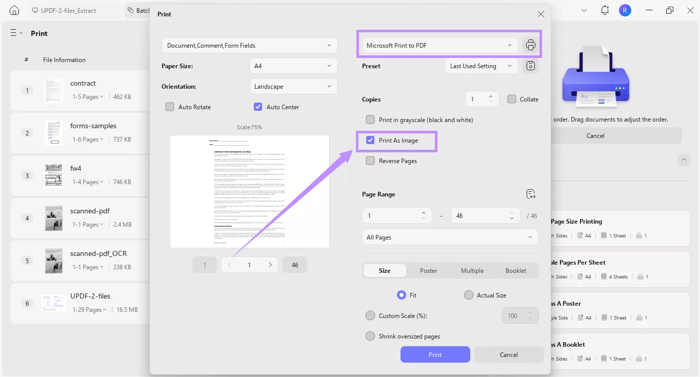Click Cancel in the Print dialog
Screen dimensions: 700x377
[509, 354]
